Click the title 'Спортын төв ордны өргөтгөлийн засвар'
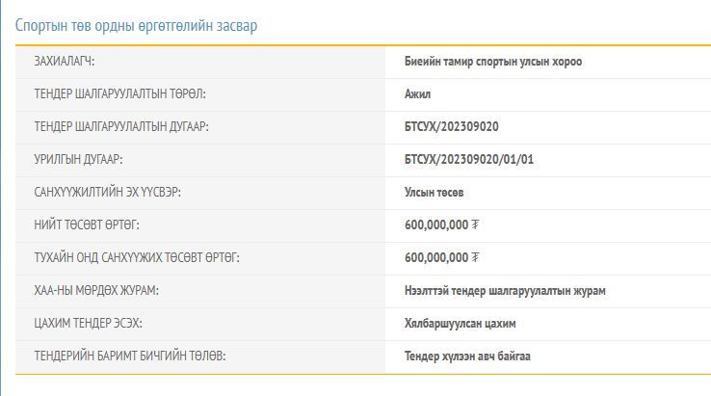The width and height of the screenshot is (711, 396). (136, 25)
